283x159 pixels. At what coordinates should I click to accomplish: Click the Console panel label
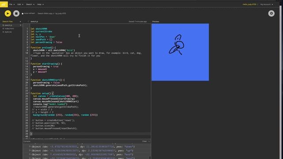[27, 141]
